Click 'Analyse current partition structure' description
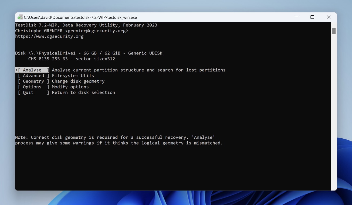The height and width of the screenshot is (205, 352). (139, 70)
